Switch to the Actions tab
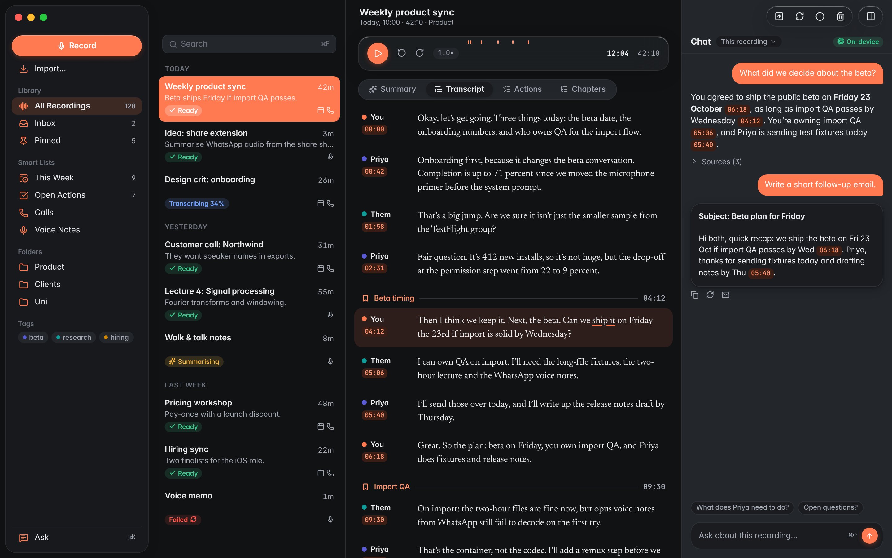 click(x=522, y=89)
